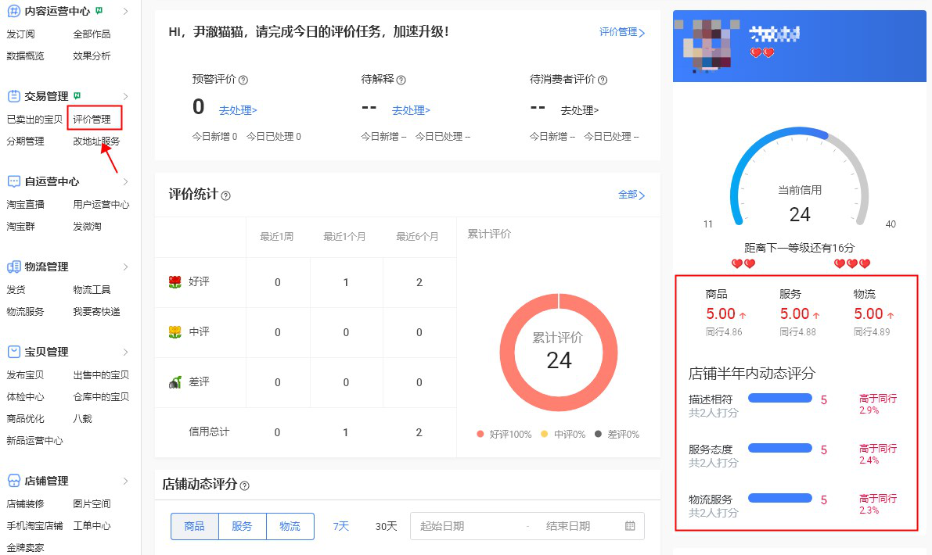The height and width of the screenshot is (555, 932).
Task: Click the help icon beside 评价统计
Action: click(x=226, y=196)
